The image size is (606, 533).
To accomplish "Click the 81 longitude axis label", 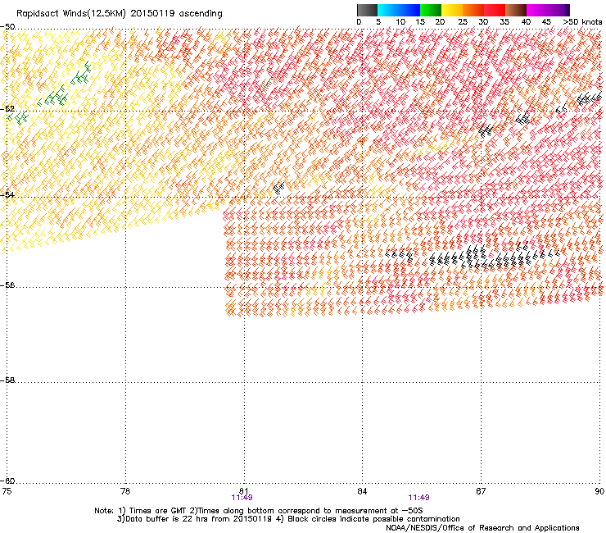I will (244, 490).
